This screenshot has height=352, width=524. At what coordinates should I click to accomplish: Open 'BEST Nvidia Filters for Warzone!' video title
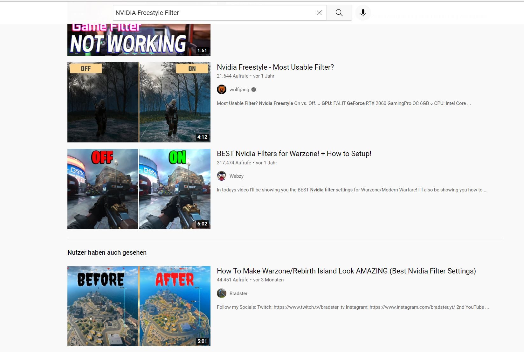294,154
